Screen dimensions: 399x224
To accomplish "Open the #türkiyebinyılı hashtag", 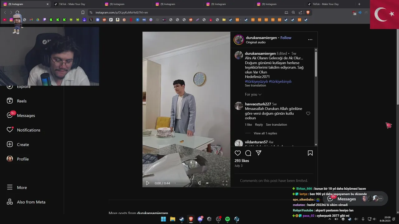I will 280,82.
